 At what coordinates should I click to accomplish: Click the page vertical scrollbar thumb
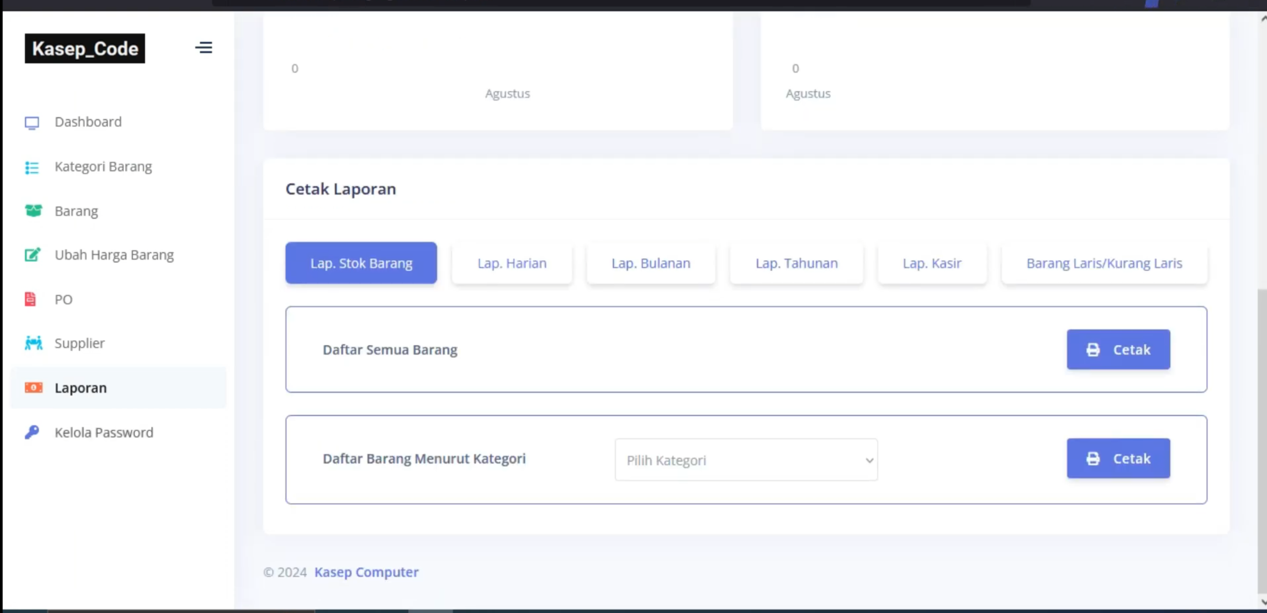pos(1262,441)
